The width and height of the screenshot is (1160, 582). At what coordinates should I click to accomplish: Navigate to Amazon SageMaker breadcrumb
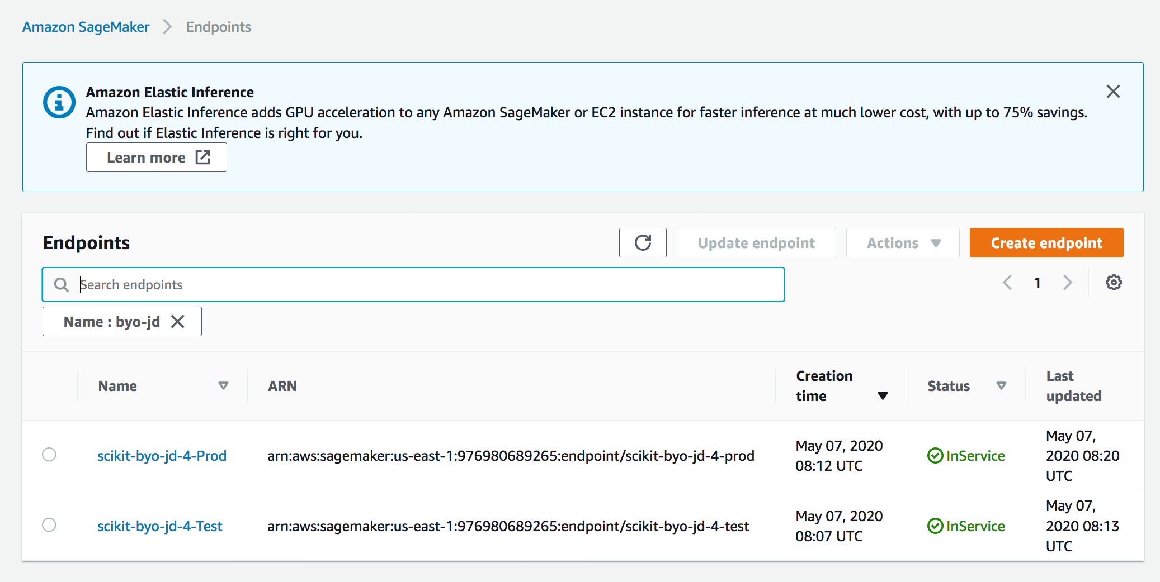coord(86,27)
